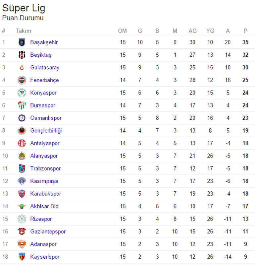The height and width of the screenshot is (265, 255).
Task: Click the Fenerbahçe club badge
Action: [22, 80]
